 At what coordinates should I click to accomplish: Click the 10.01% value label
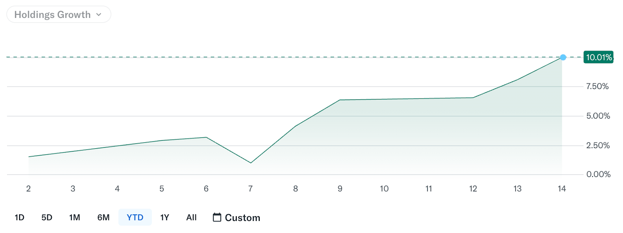(598, 57)
